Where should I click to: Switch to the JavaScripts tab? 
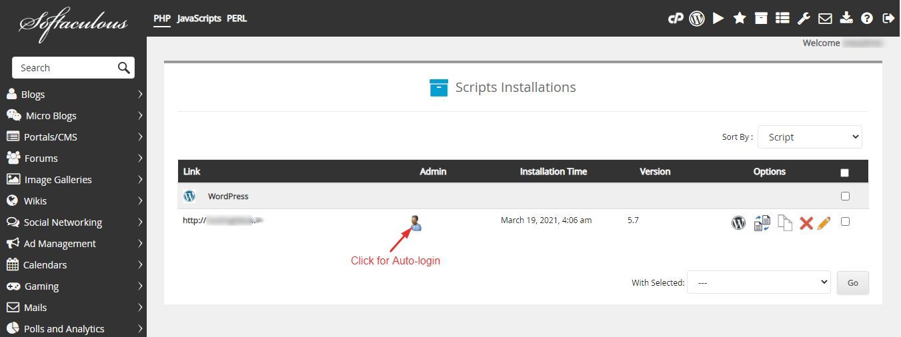199,19
